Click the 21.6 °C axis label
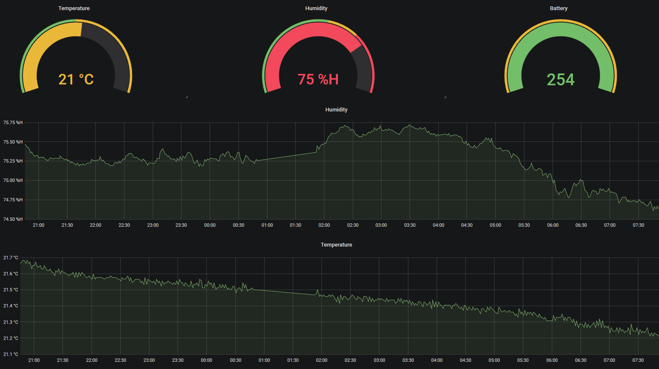 tap(11, 274)
